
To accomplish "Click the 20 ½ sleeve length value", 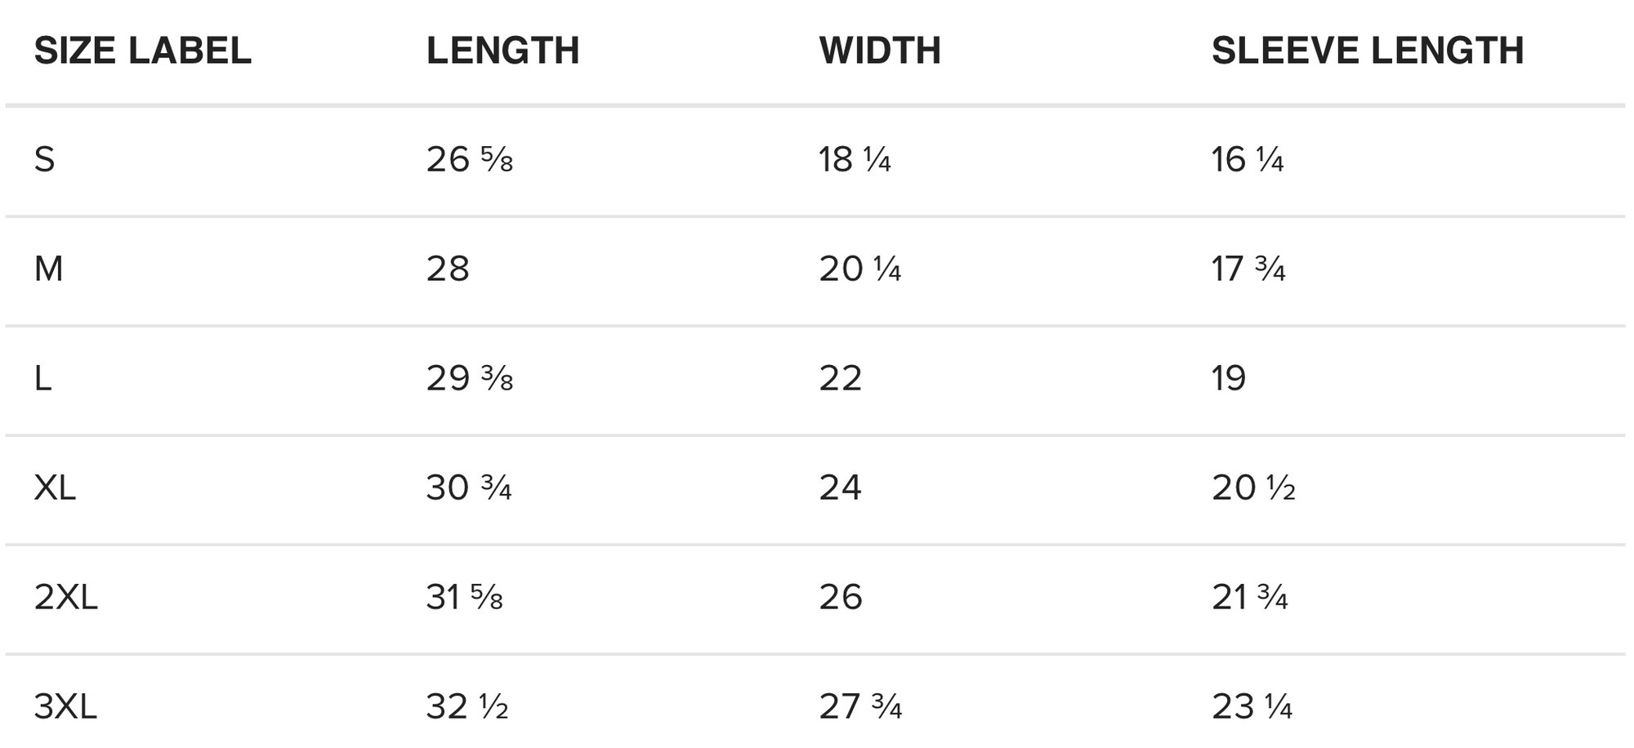I will (1252, 488).
